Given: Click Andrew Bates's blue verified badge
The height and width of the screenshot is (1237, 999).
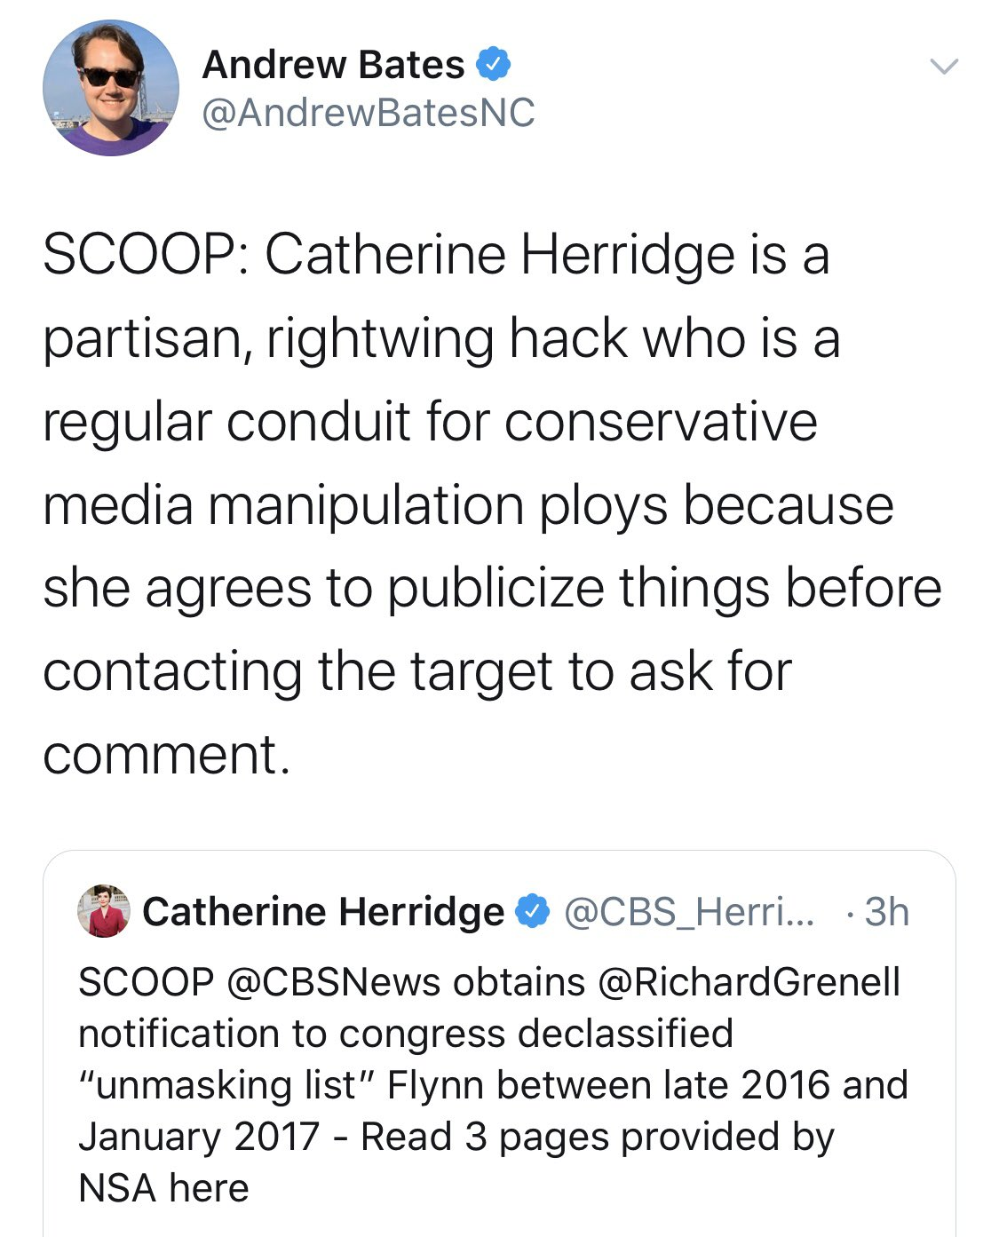Looking at the screenshot, I should 494,65.
